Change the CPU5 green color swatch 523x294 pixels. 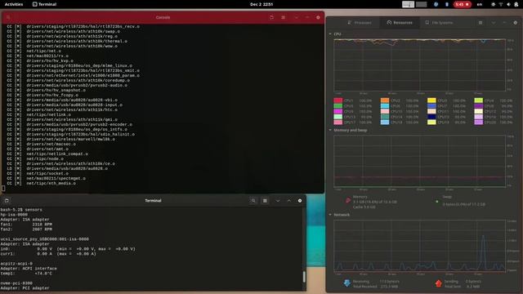coord(337,106)
